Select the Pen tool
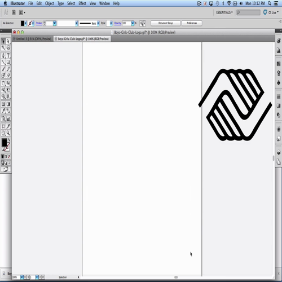 (3, 55)
